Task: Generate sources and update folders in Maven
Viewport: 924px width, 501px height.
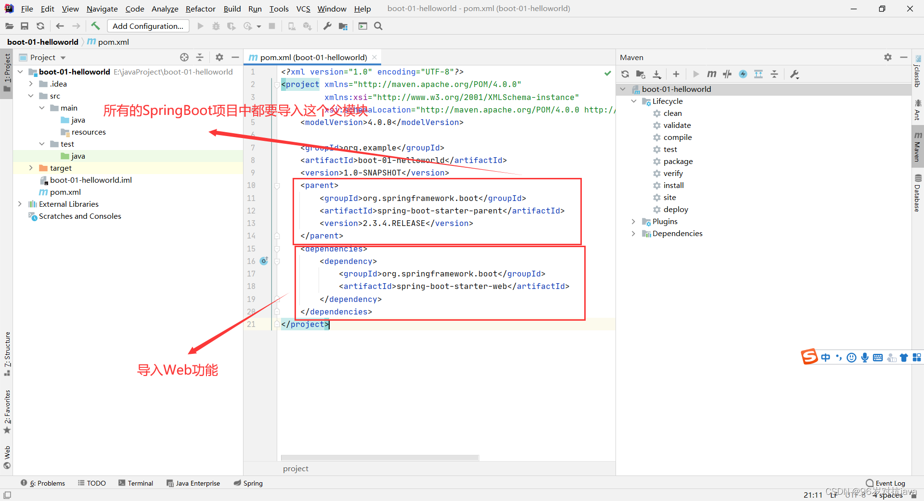Action: coord(641,74)
